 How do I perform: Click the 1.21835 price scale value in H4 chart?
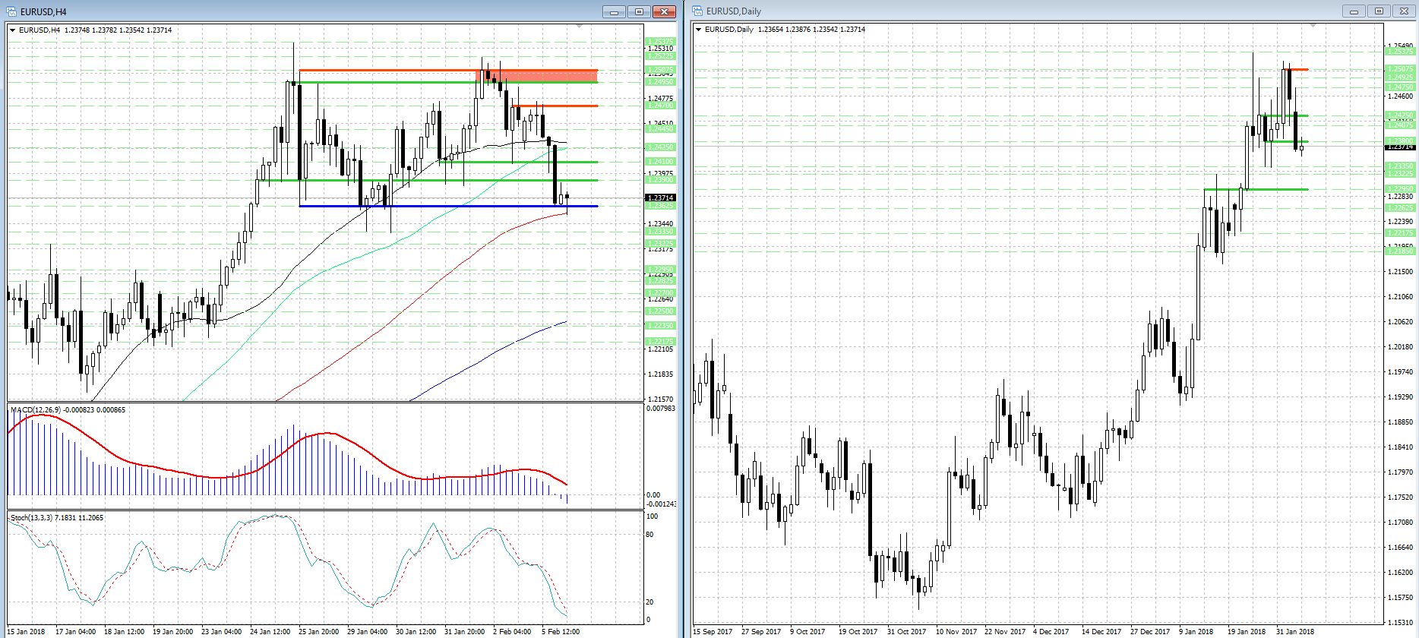pyautogui.click(x=660, y=374)
